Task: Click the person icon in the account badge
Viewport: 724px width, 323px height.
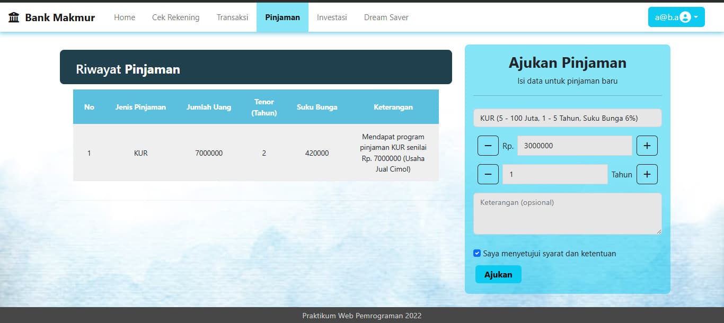Action: [685, 16]
